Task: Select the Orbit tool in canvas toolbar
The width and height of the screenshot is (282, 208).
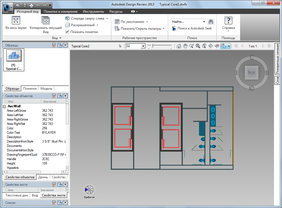Action: tap(210, 46)
